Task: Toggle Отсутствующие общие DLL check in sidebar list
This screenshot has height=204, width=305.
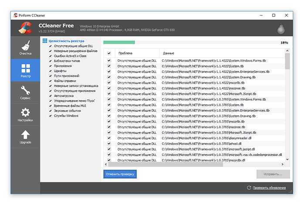Action: (51, 46)
